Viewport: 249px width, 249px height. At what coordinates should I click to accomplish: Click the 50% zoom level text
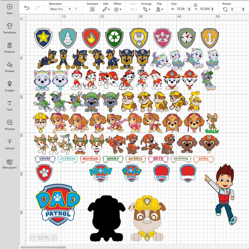pos(43,237)
